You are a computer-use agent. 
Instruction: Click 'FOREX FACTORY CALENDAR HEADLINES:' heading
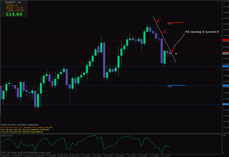20,125
